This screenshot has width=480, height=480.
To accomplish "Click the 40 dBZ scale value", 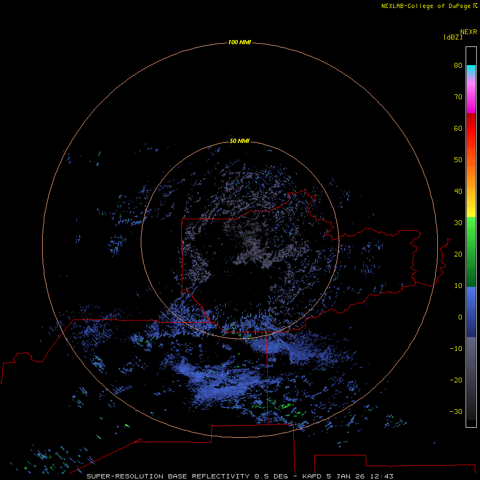I will [x=458, y=191].
